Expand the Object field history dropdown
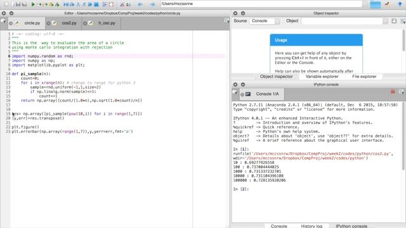The height and width of the screenshot is (228, 406). [x=385, y=21]
